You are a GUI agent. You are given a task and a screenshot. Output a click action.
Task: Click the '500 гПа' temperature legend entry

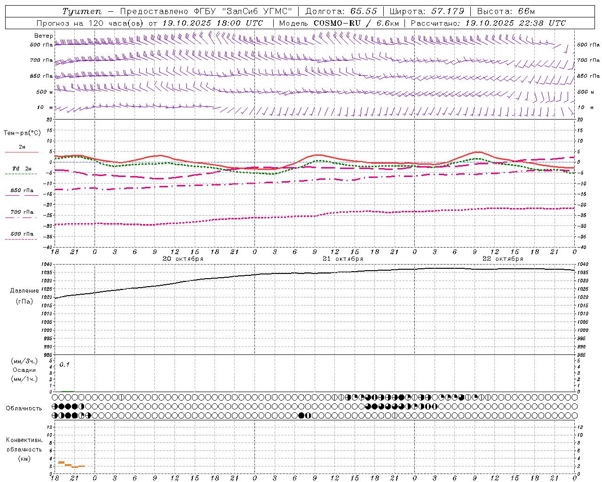22,234
